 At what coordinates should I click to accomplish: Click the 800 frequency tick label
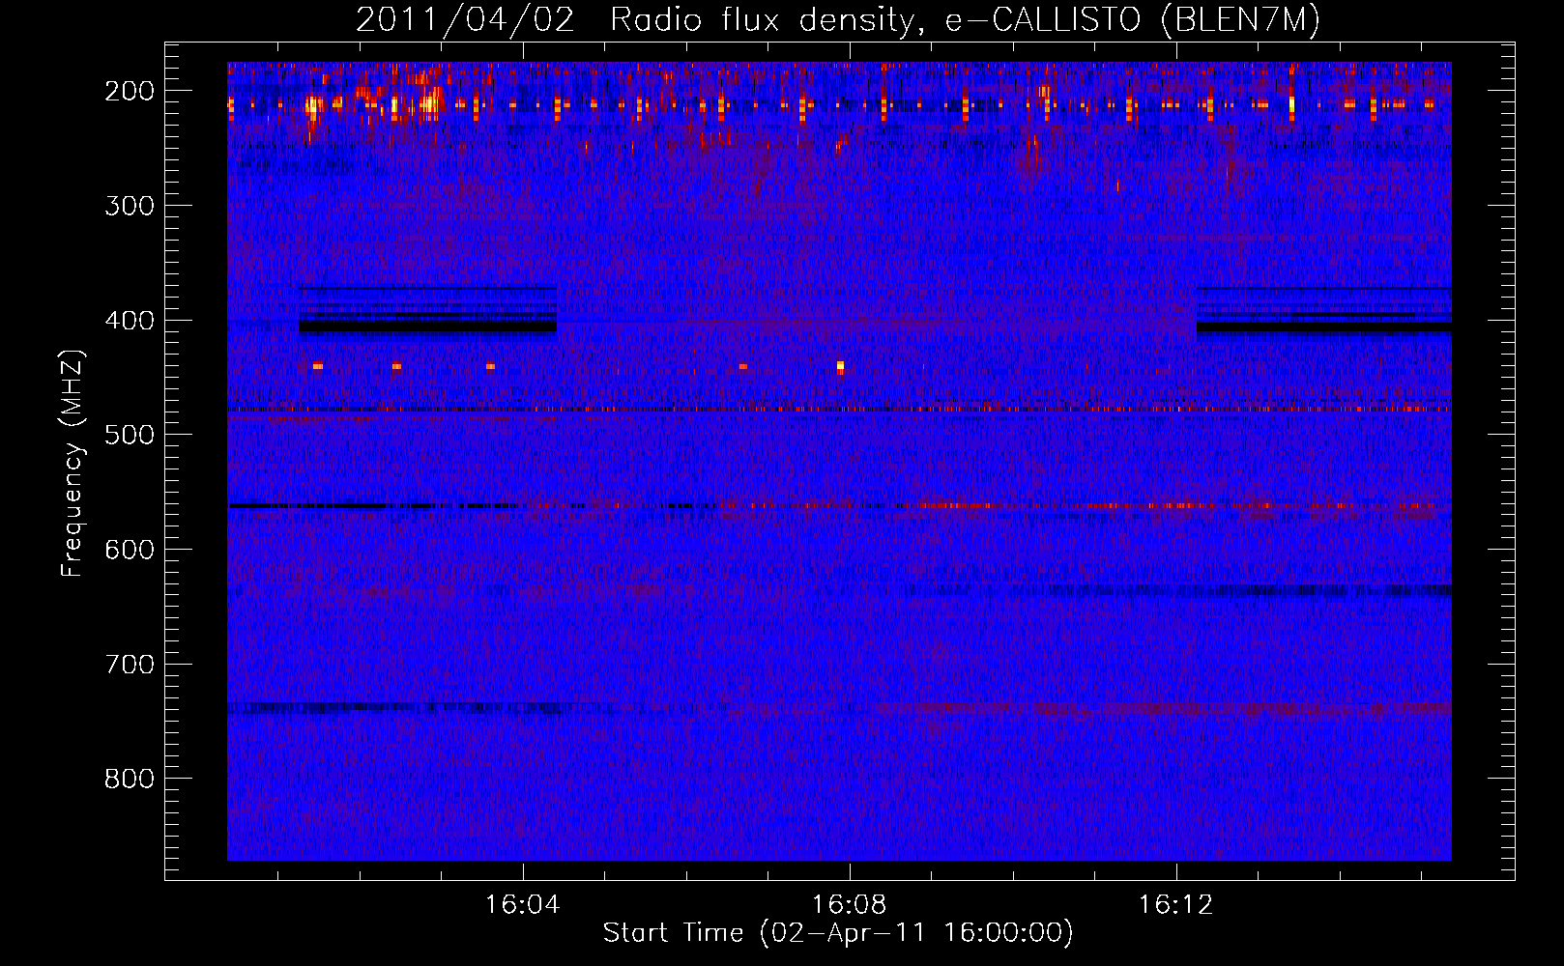click(x=129, y=779)
